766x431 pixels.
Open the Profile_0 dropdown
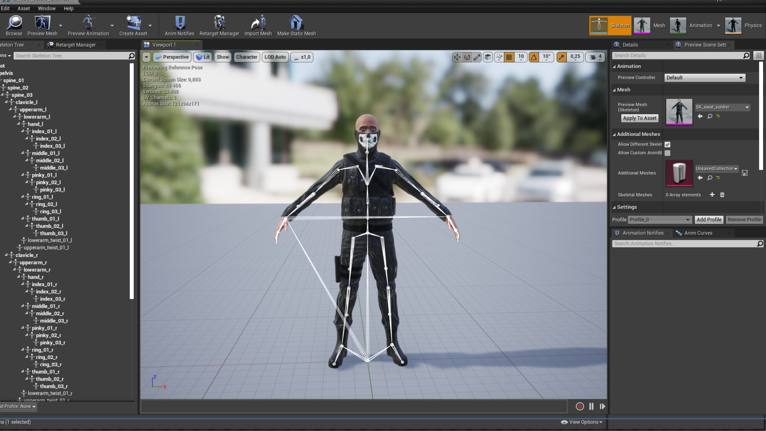[659, 220]
